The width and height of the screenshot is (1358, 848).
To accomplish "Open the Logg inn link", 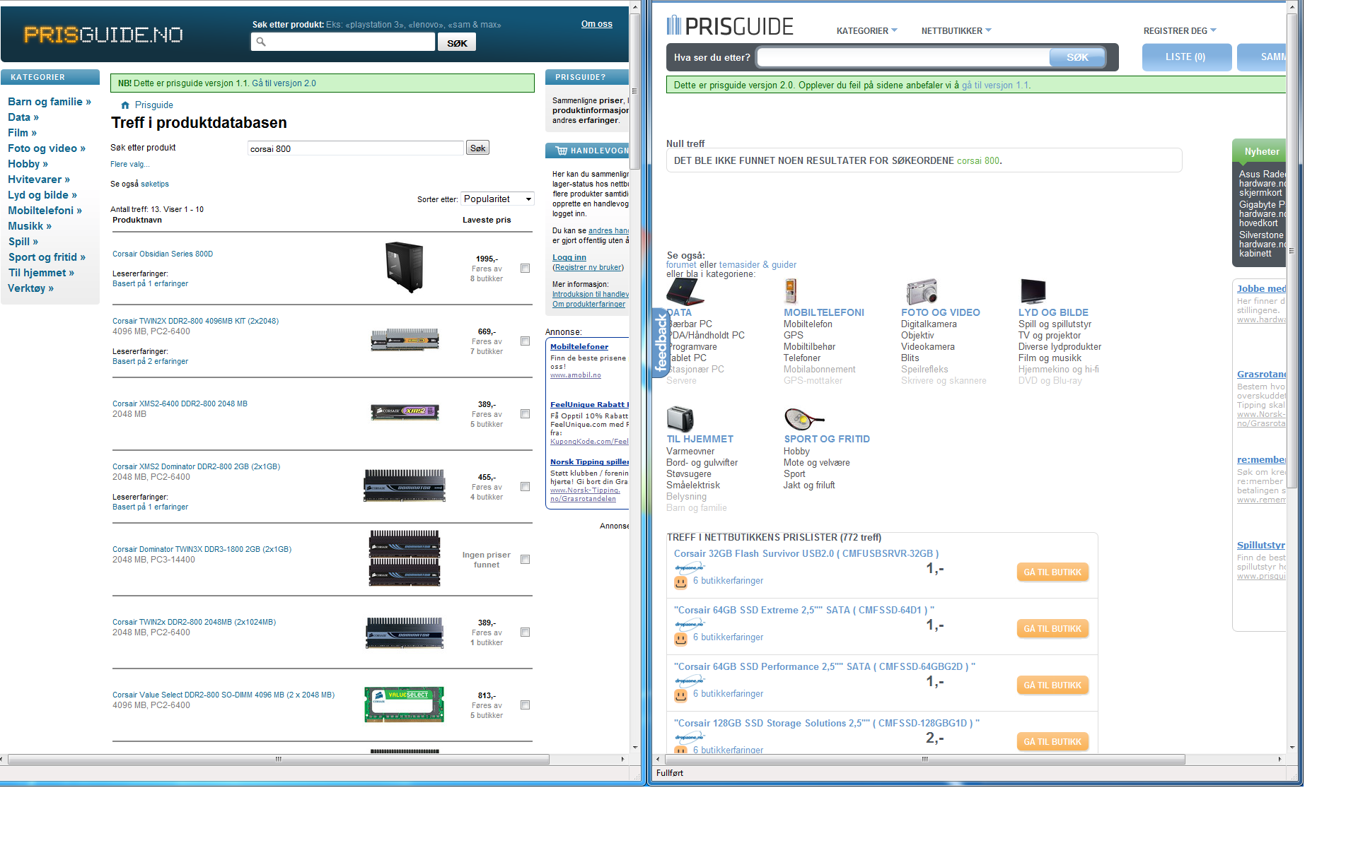I will click(x=569, y=257).
